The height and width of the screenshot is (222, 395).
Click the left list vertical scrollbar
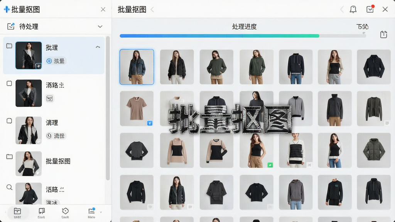pyautogui.click(x=108, y=108)
